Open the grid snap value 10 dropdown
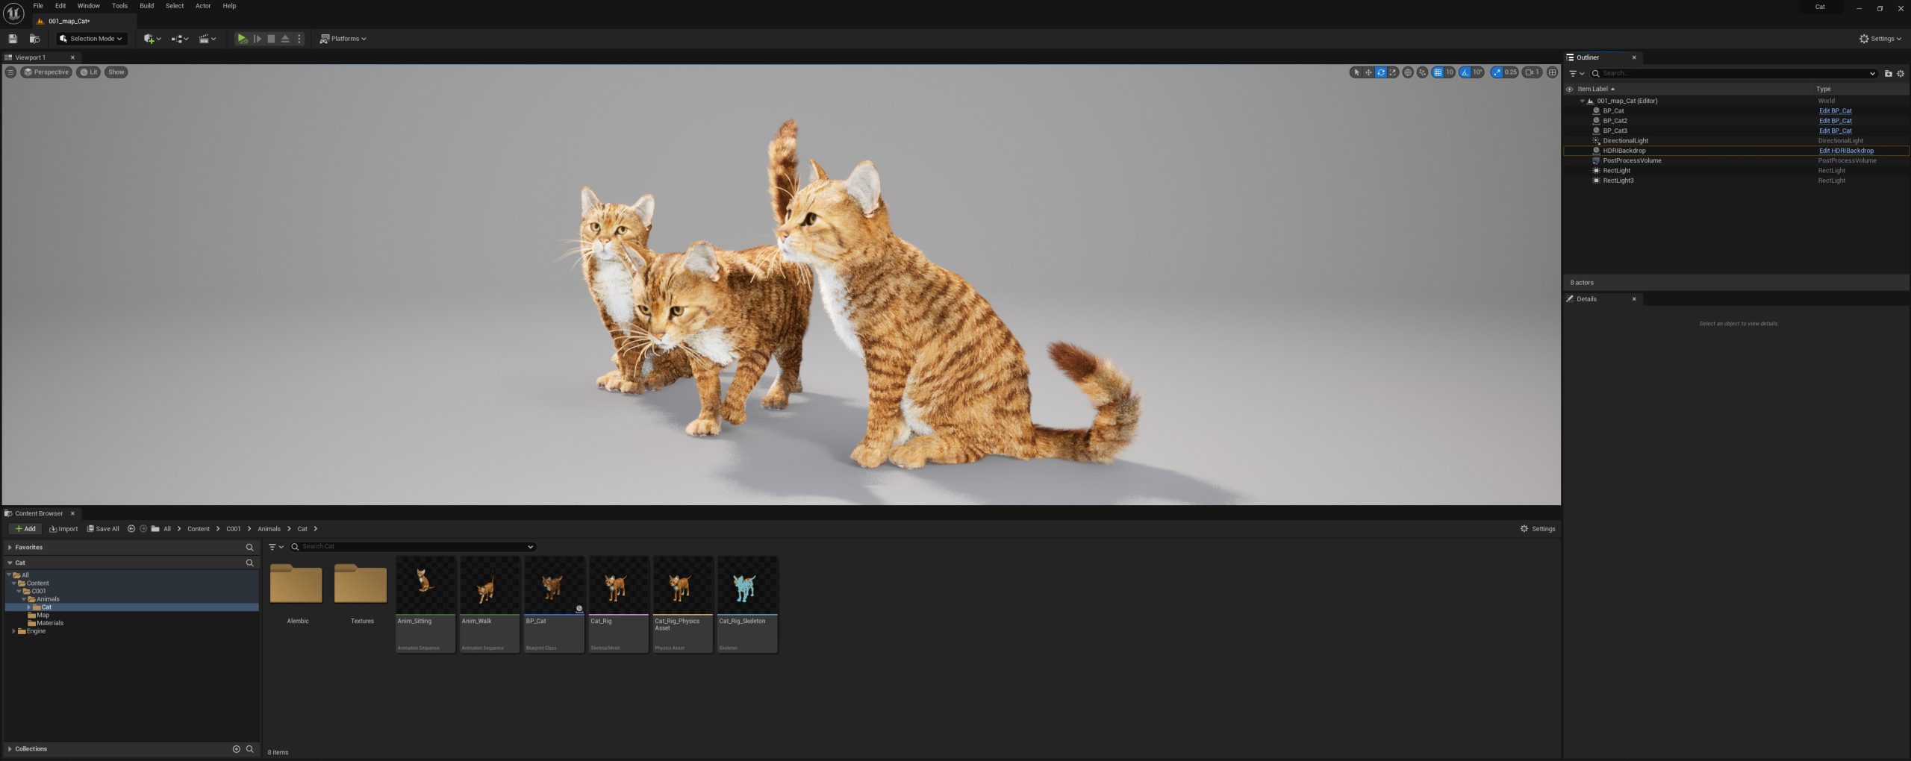The width and height of the screenshot is (1911, 761). [1450, 72]
